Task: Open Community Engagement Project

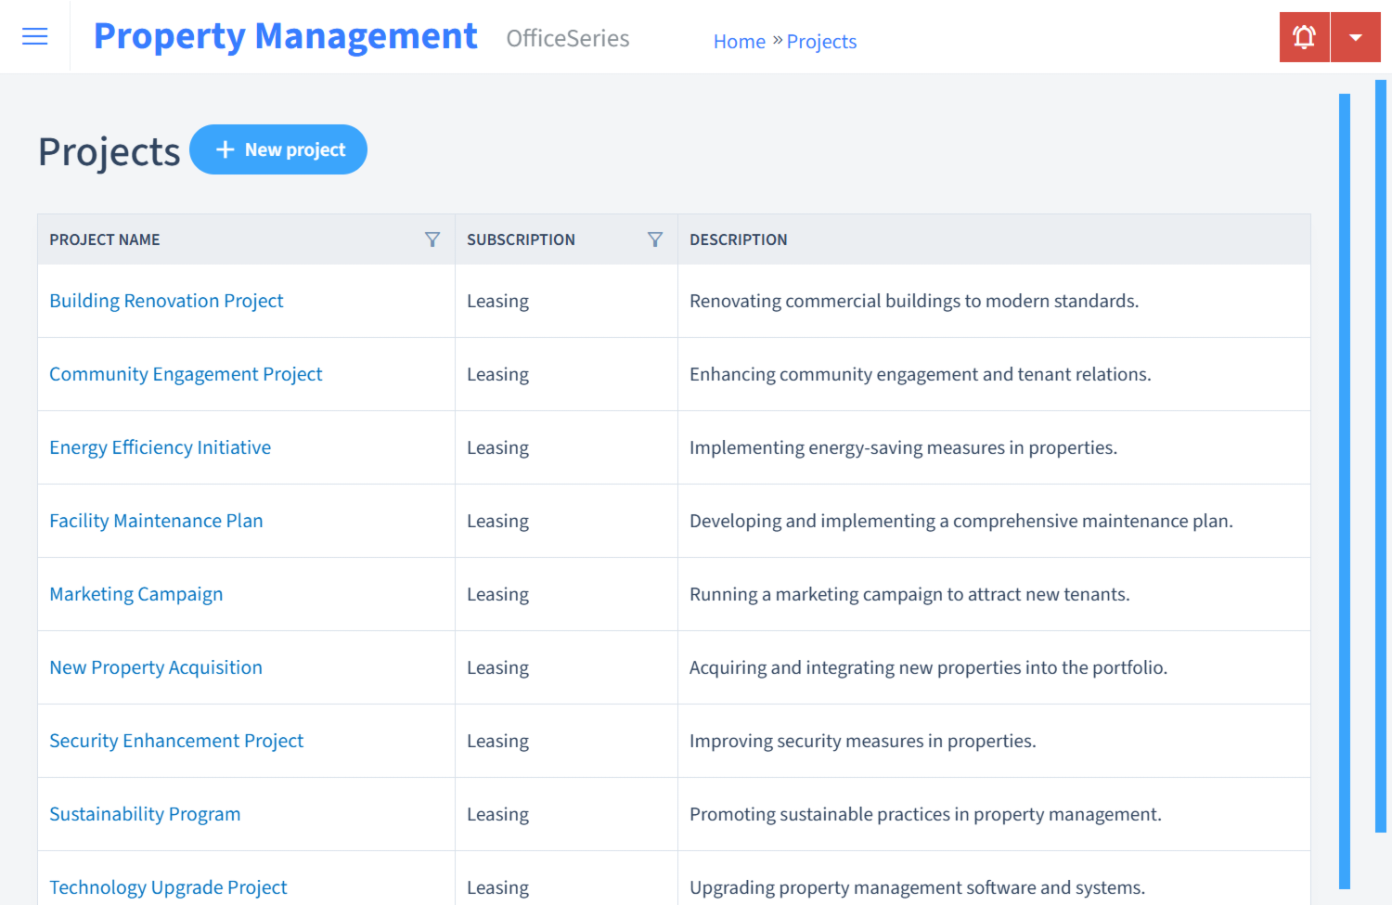Action: 186,374
